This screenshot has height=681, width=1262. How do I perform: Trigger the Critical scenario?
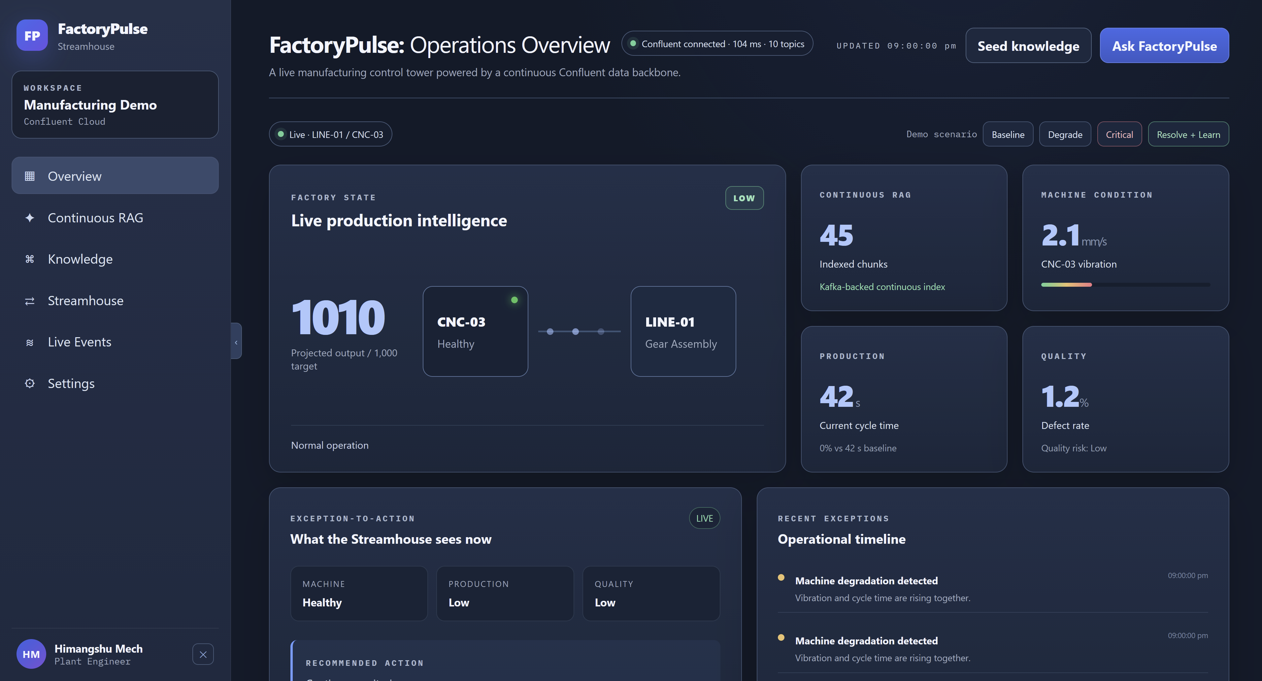point(1119,134)
